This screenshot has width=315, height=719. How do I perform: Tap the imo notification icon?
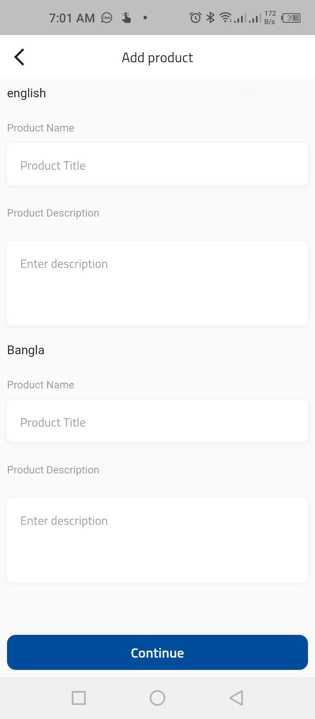[107, 18]
